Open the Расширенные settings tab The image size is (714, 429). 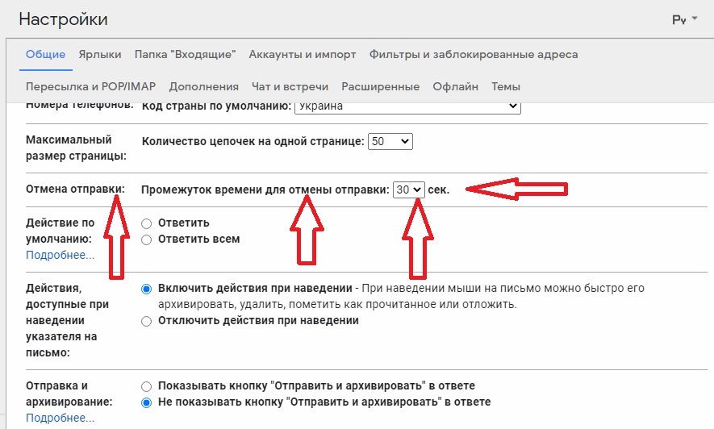click(380, 86)
